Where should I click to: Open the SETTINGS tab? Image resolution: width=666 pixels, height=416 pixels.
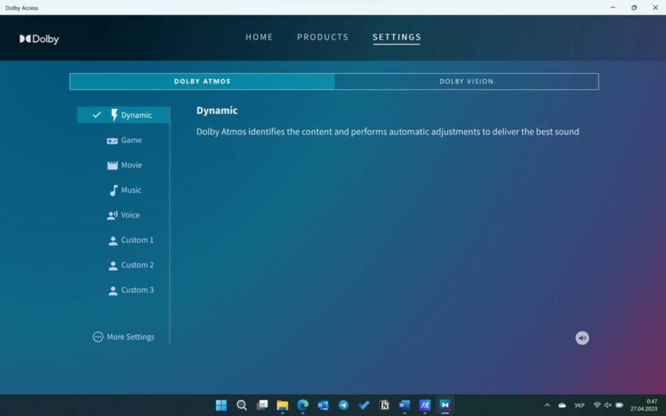[x=396, y=37]
